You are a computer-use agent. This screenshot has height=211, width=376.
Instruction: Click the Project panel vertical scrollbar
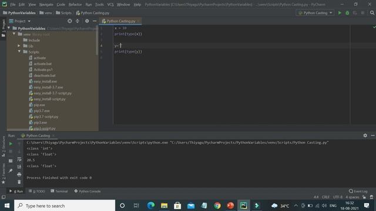tap(97, 40)
